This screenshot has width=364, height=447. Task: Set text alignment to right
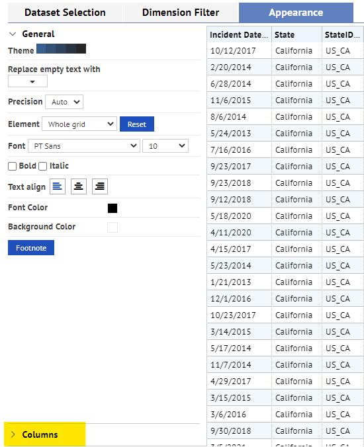(x=100, y=186)
